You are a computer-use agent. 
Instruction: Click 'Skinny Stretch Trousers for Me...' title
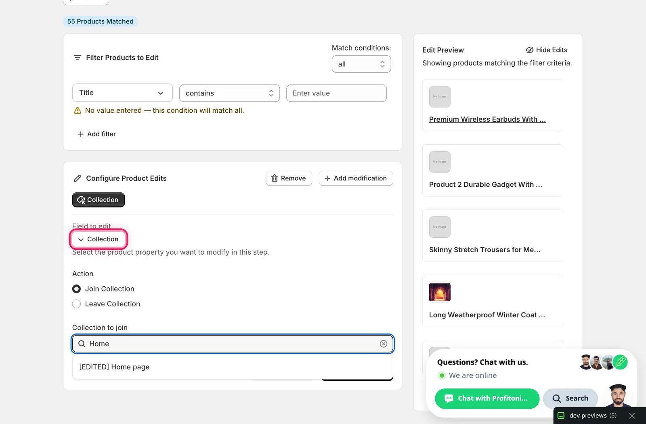coord(484,250)
